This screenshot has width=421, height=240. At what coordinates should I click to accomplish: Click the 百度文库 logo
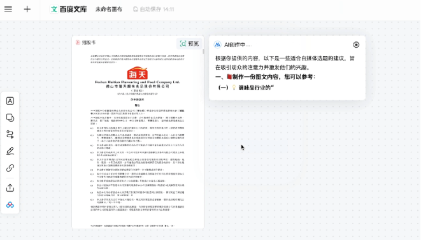tap(69, 10)
